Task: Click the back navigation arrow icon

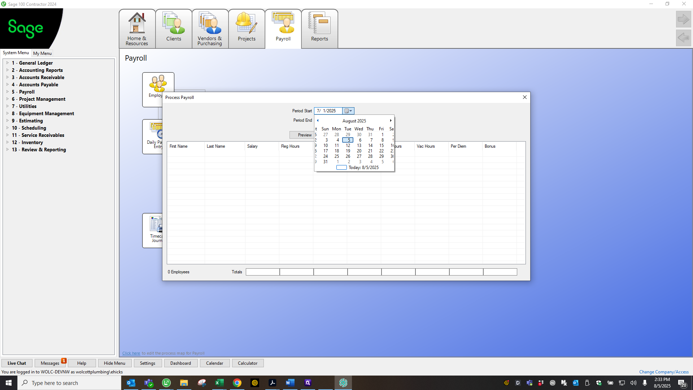Action: click(683, 38)
